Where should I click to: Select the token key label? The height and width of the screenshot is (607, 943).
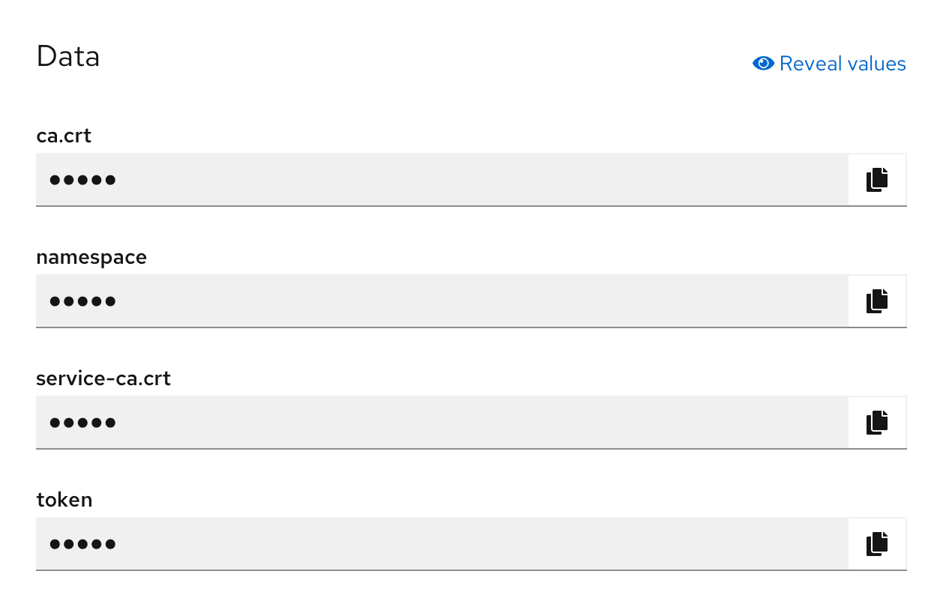tap(64, 500)
